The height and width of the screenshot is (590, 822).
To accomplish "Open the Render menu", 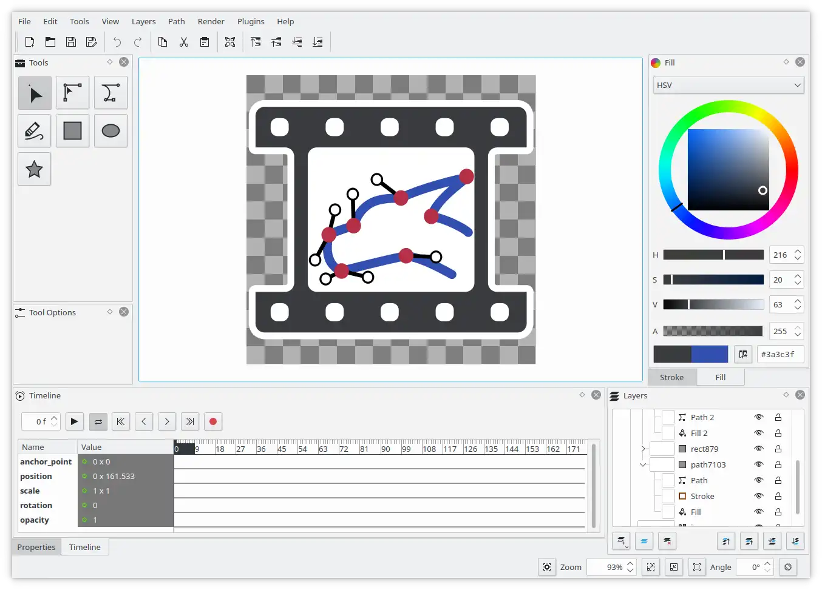I will (x=211, y=21).
